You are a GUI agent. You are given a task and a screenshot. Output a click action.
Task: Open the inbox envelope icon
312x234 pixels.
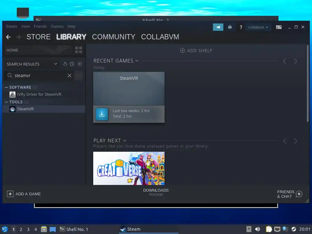point(230,27)
